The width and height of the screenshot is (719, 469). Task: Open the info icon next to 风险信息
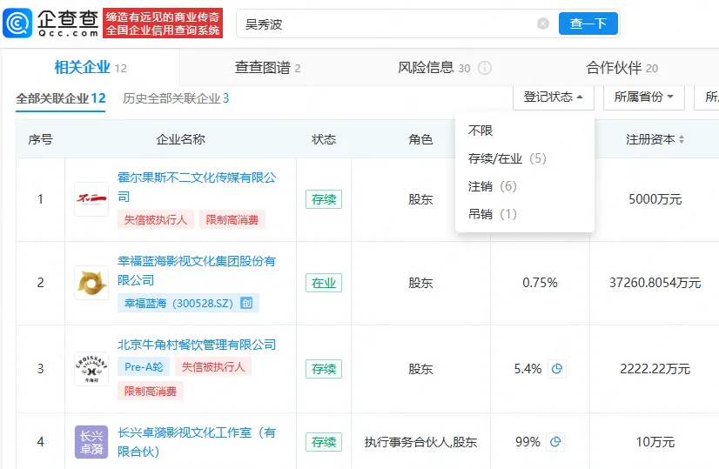[485, 68]
